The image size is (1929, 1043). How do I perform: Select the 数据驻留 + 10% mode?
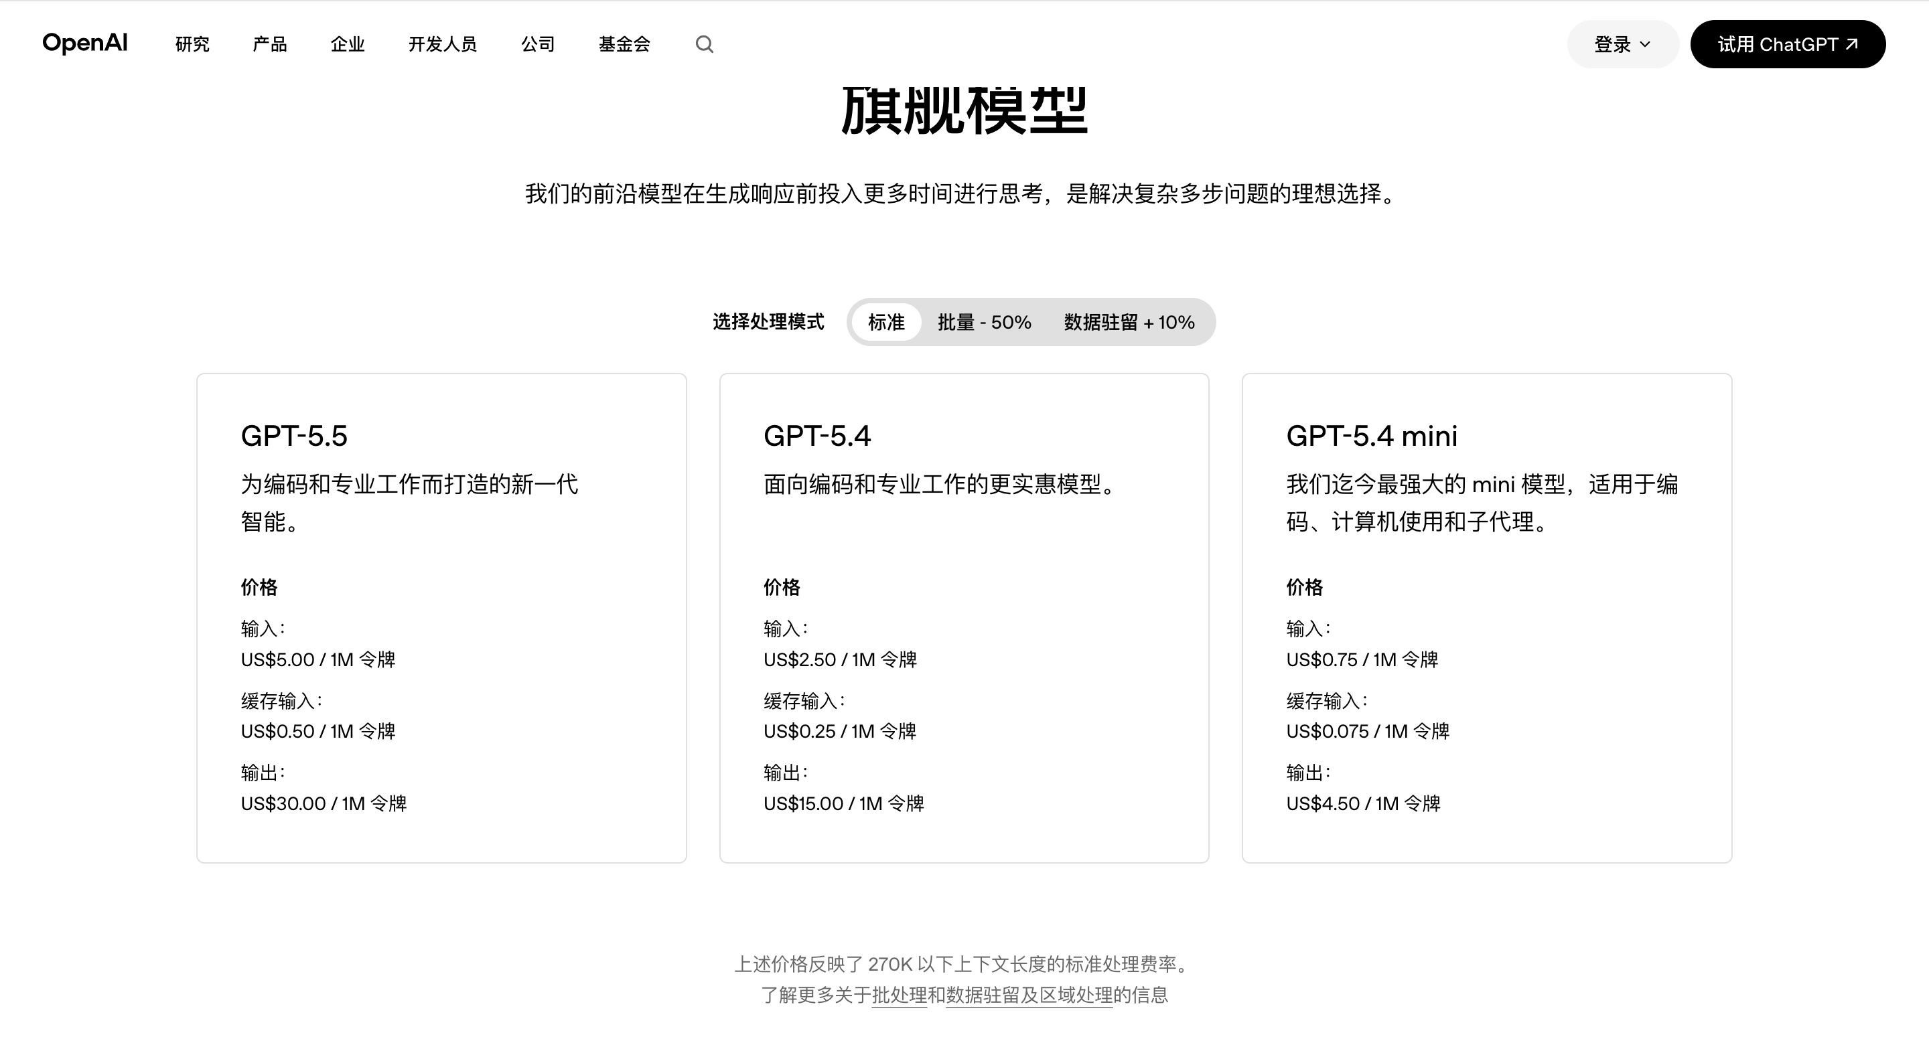click(x=1129, y=322)
